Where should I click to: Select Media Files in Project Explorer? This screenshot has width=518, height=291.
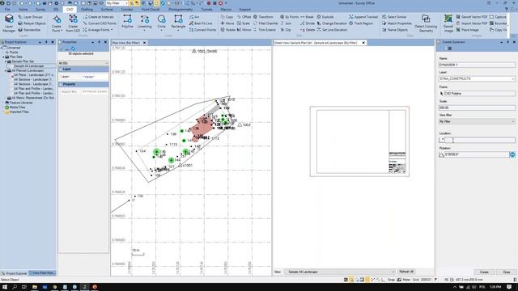15,108
